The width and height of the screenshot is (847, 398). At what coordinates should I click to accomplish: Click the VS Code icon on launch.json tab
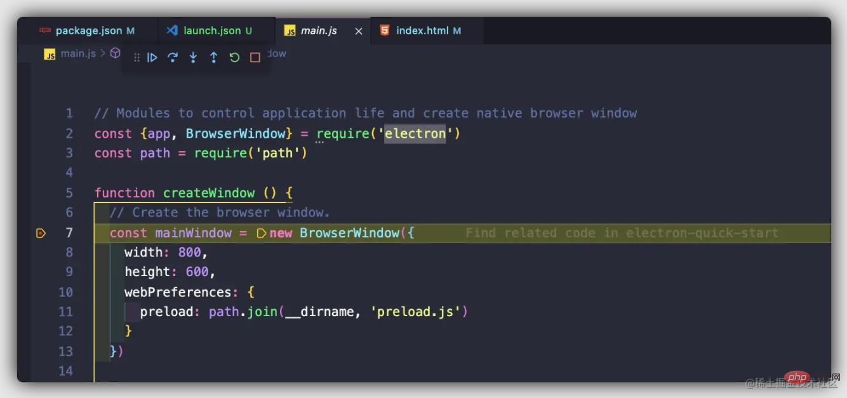pos(171,30)
